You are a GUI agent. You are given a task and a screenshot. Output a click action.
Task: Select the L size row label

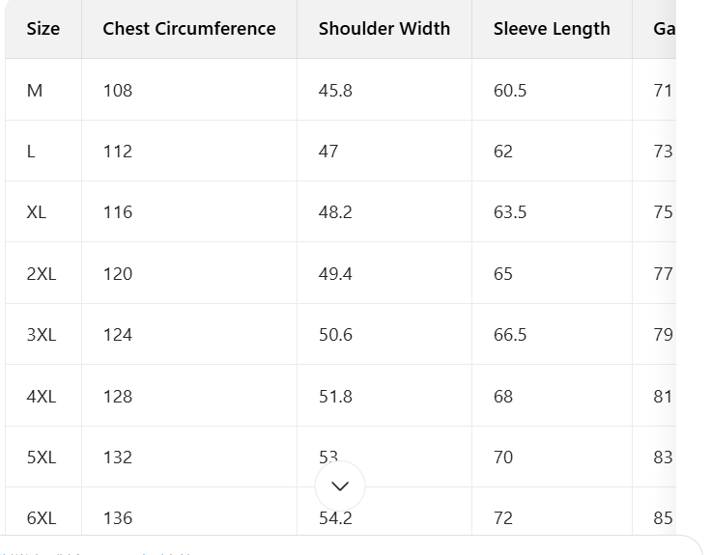click(x=32, y=152)
